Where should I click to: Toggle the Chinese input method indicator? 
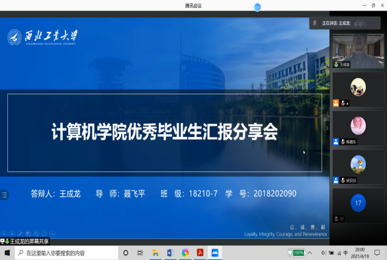(x=345, y=253)
